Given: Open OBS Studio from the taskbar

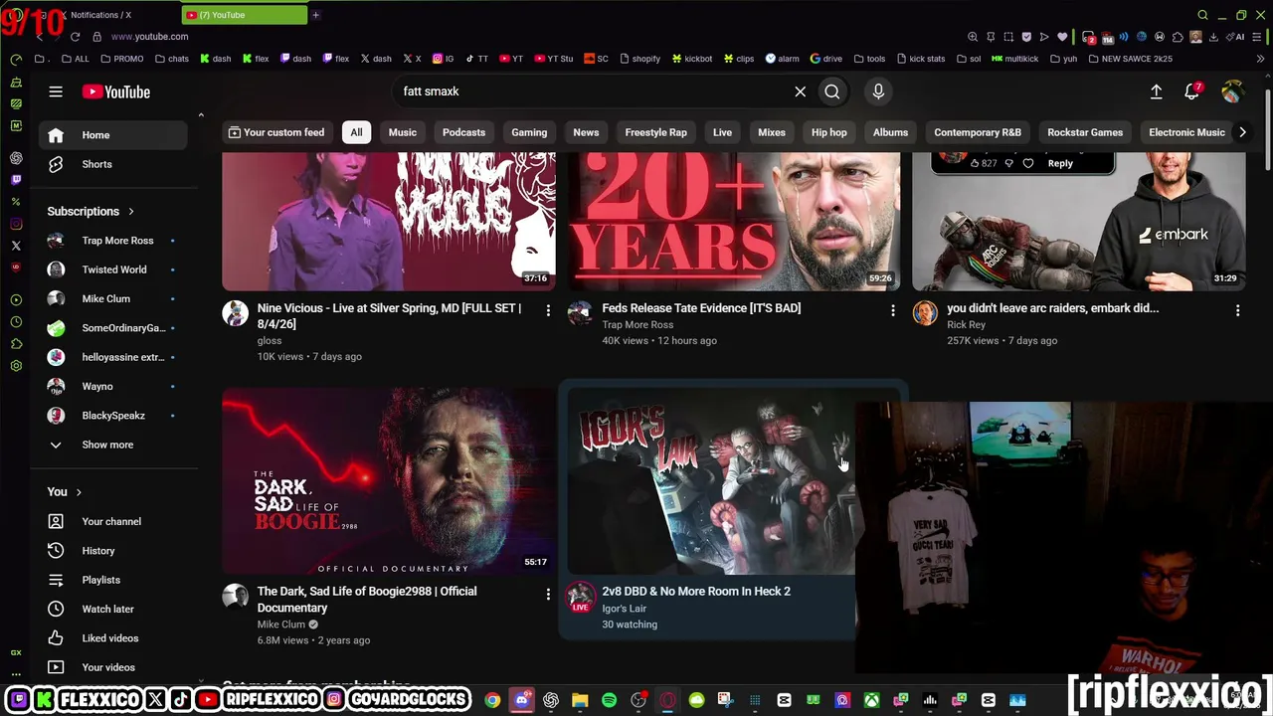Looking at the screenshot, I should (638, 700).
